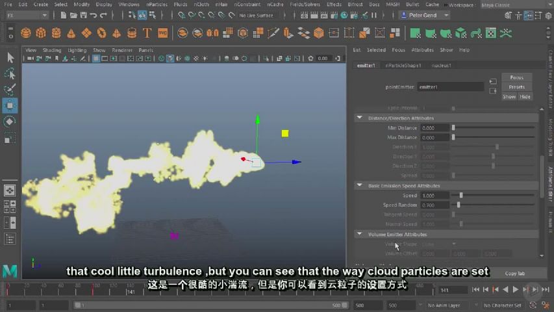Click the Copy Tab button
The image size is (554, 312).
515,274
